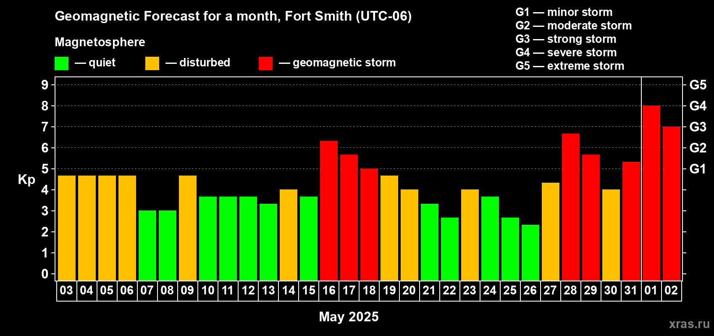The image size is (714, 336).
Task: Click the '— quiet' legend text
Action: pos(95,63)
